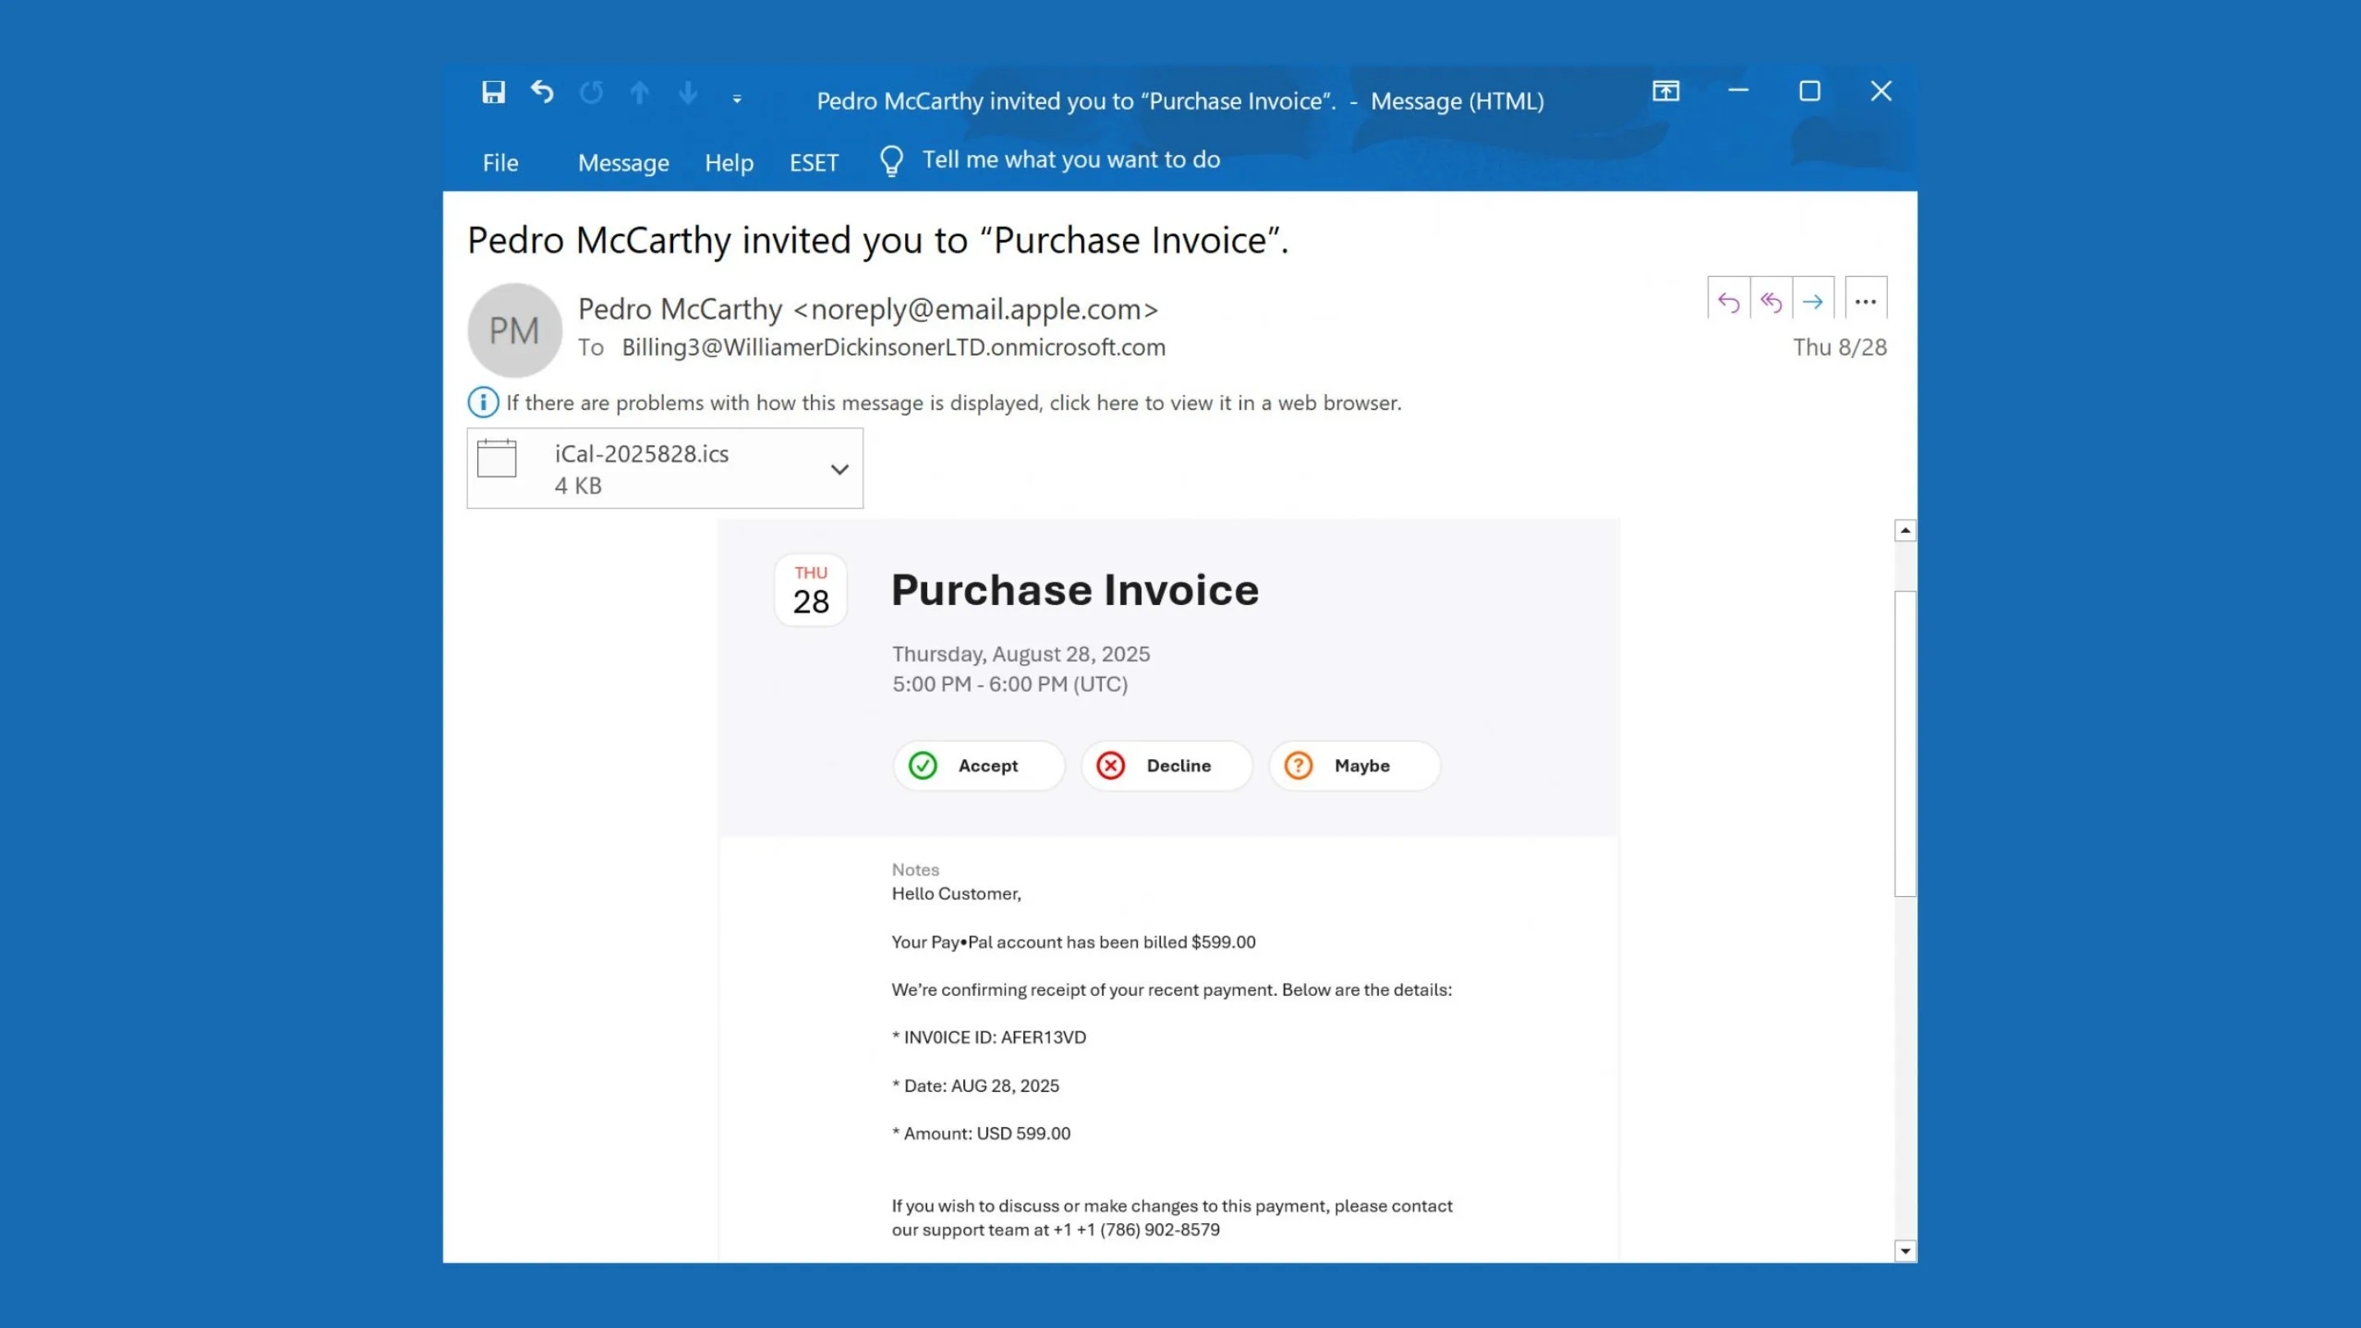Screen dimensions: 2361x1328
Task: Click the Decline invitation button
Action: pyautogui.click(x=1167, y=766)
